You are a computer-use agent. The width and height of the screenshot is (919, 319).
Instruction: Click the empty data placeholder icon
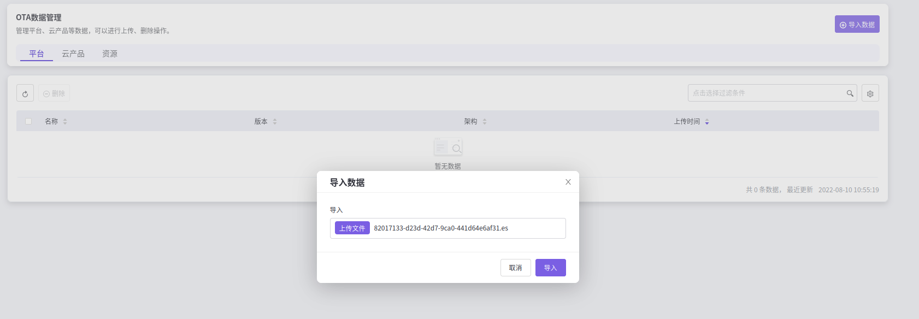point(447,147)
